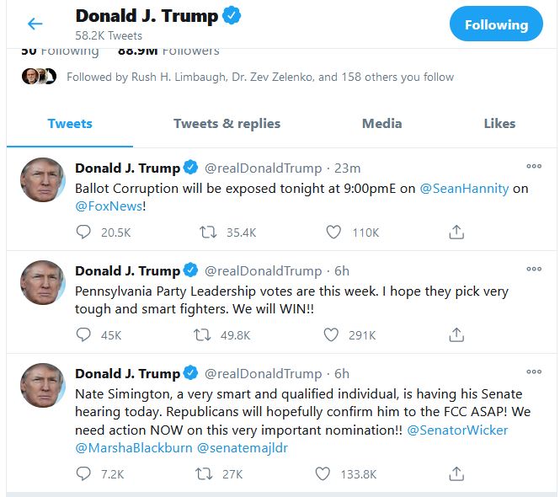Retweet the Nate Simington tweet
The image size is (560, 497).
203,474
